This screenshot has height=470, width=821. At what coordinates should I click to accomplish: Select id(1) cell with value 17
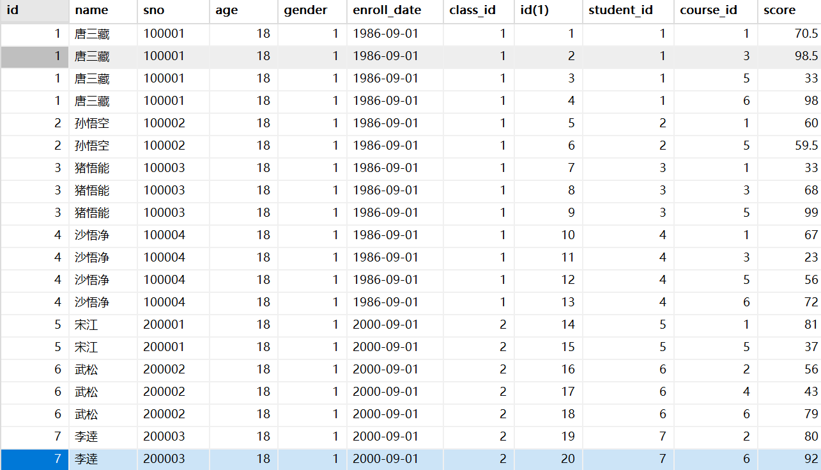pyautogui.click(x=548, y=392)
